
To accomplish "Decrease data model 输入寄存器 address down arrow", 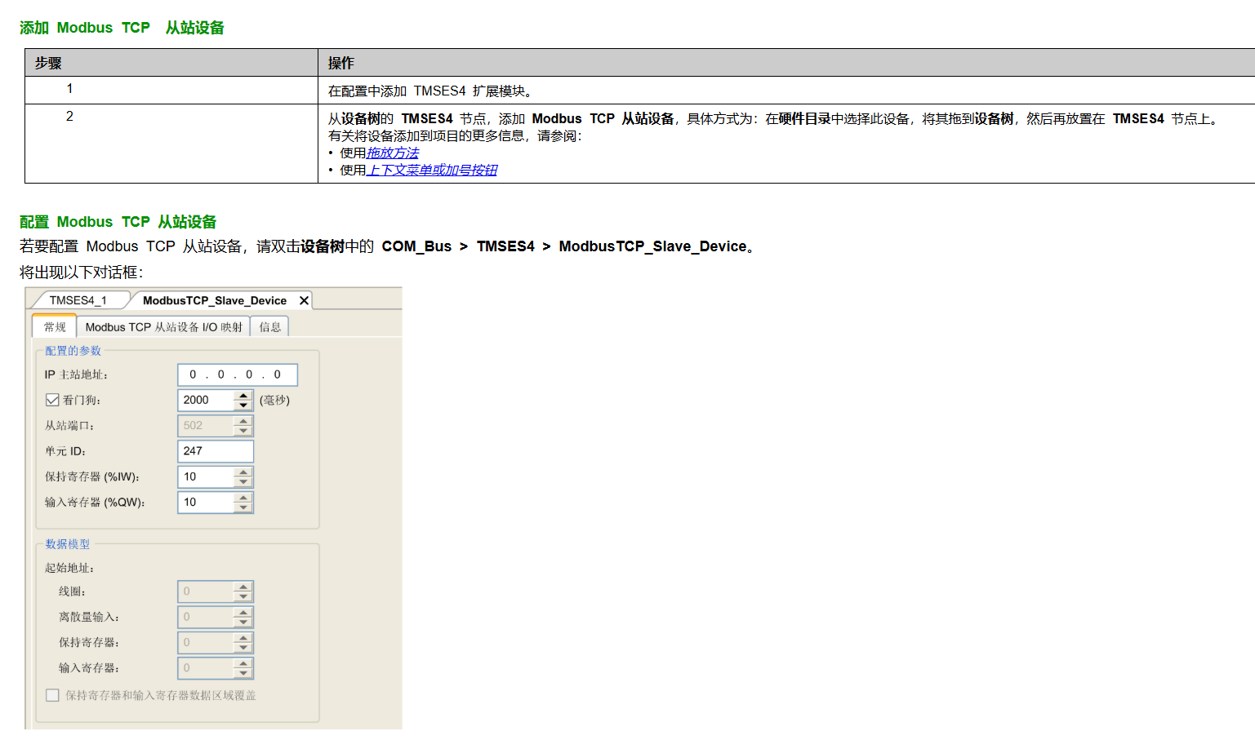I will click(243, 672).
